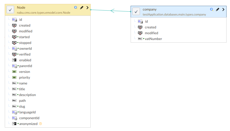Click the blue circle icon on company header

(x=211, y=9)
